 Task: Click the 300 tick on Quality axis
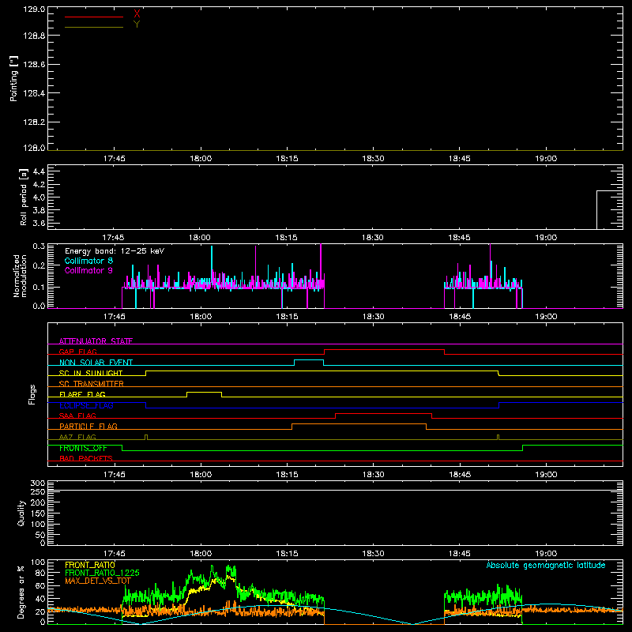pos(37,483)
